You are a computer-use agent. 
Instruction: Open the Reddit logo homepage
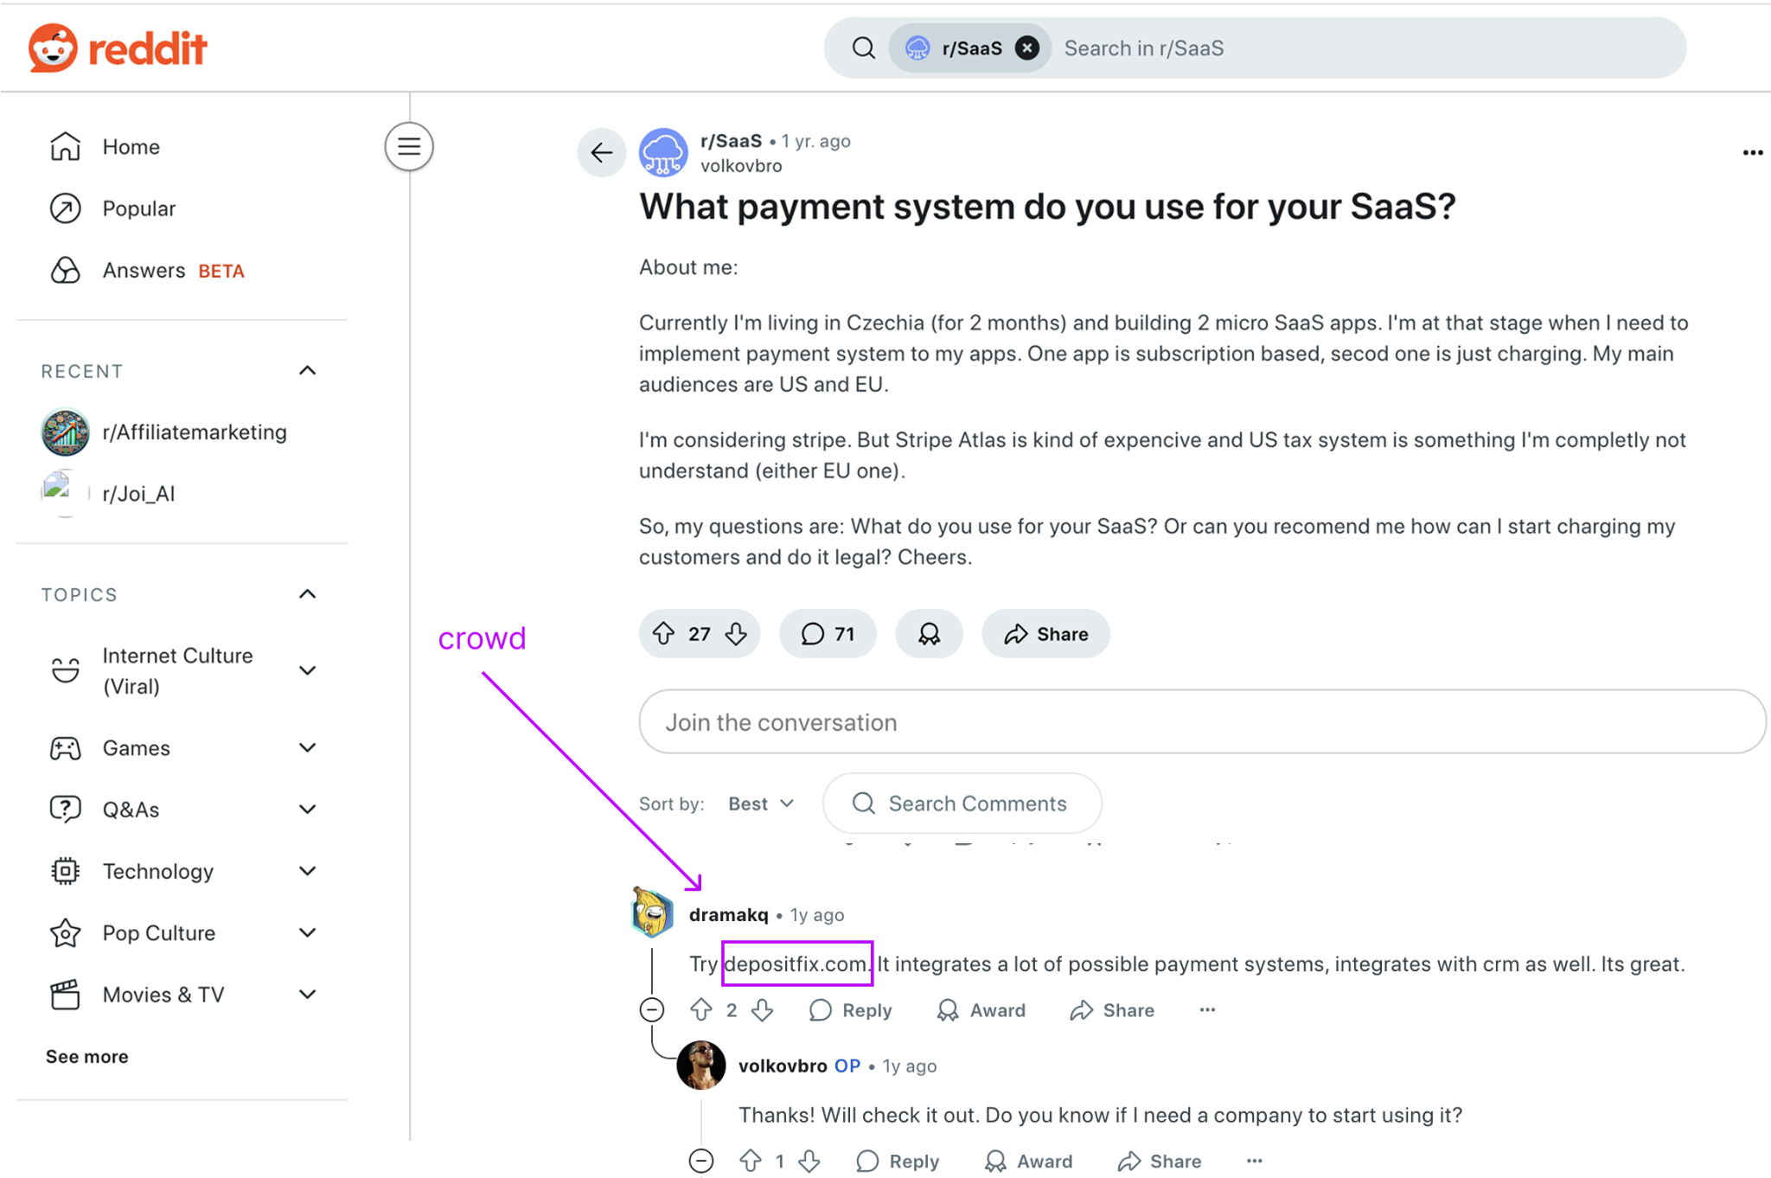pos(118,48)
